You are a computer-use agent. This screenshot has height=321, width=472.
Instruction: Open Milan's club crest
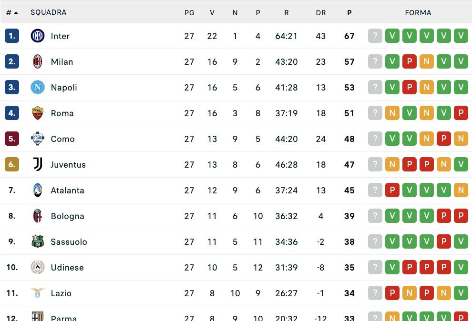37,61
